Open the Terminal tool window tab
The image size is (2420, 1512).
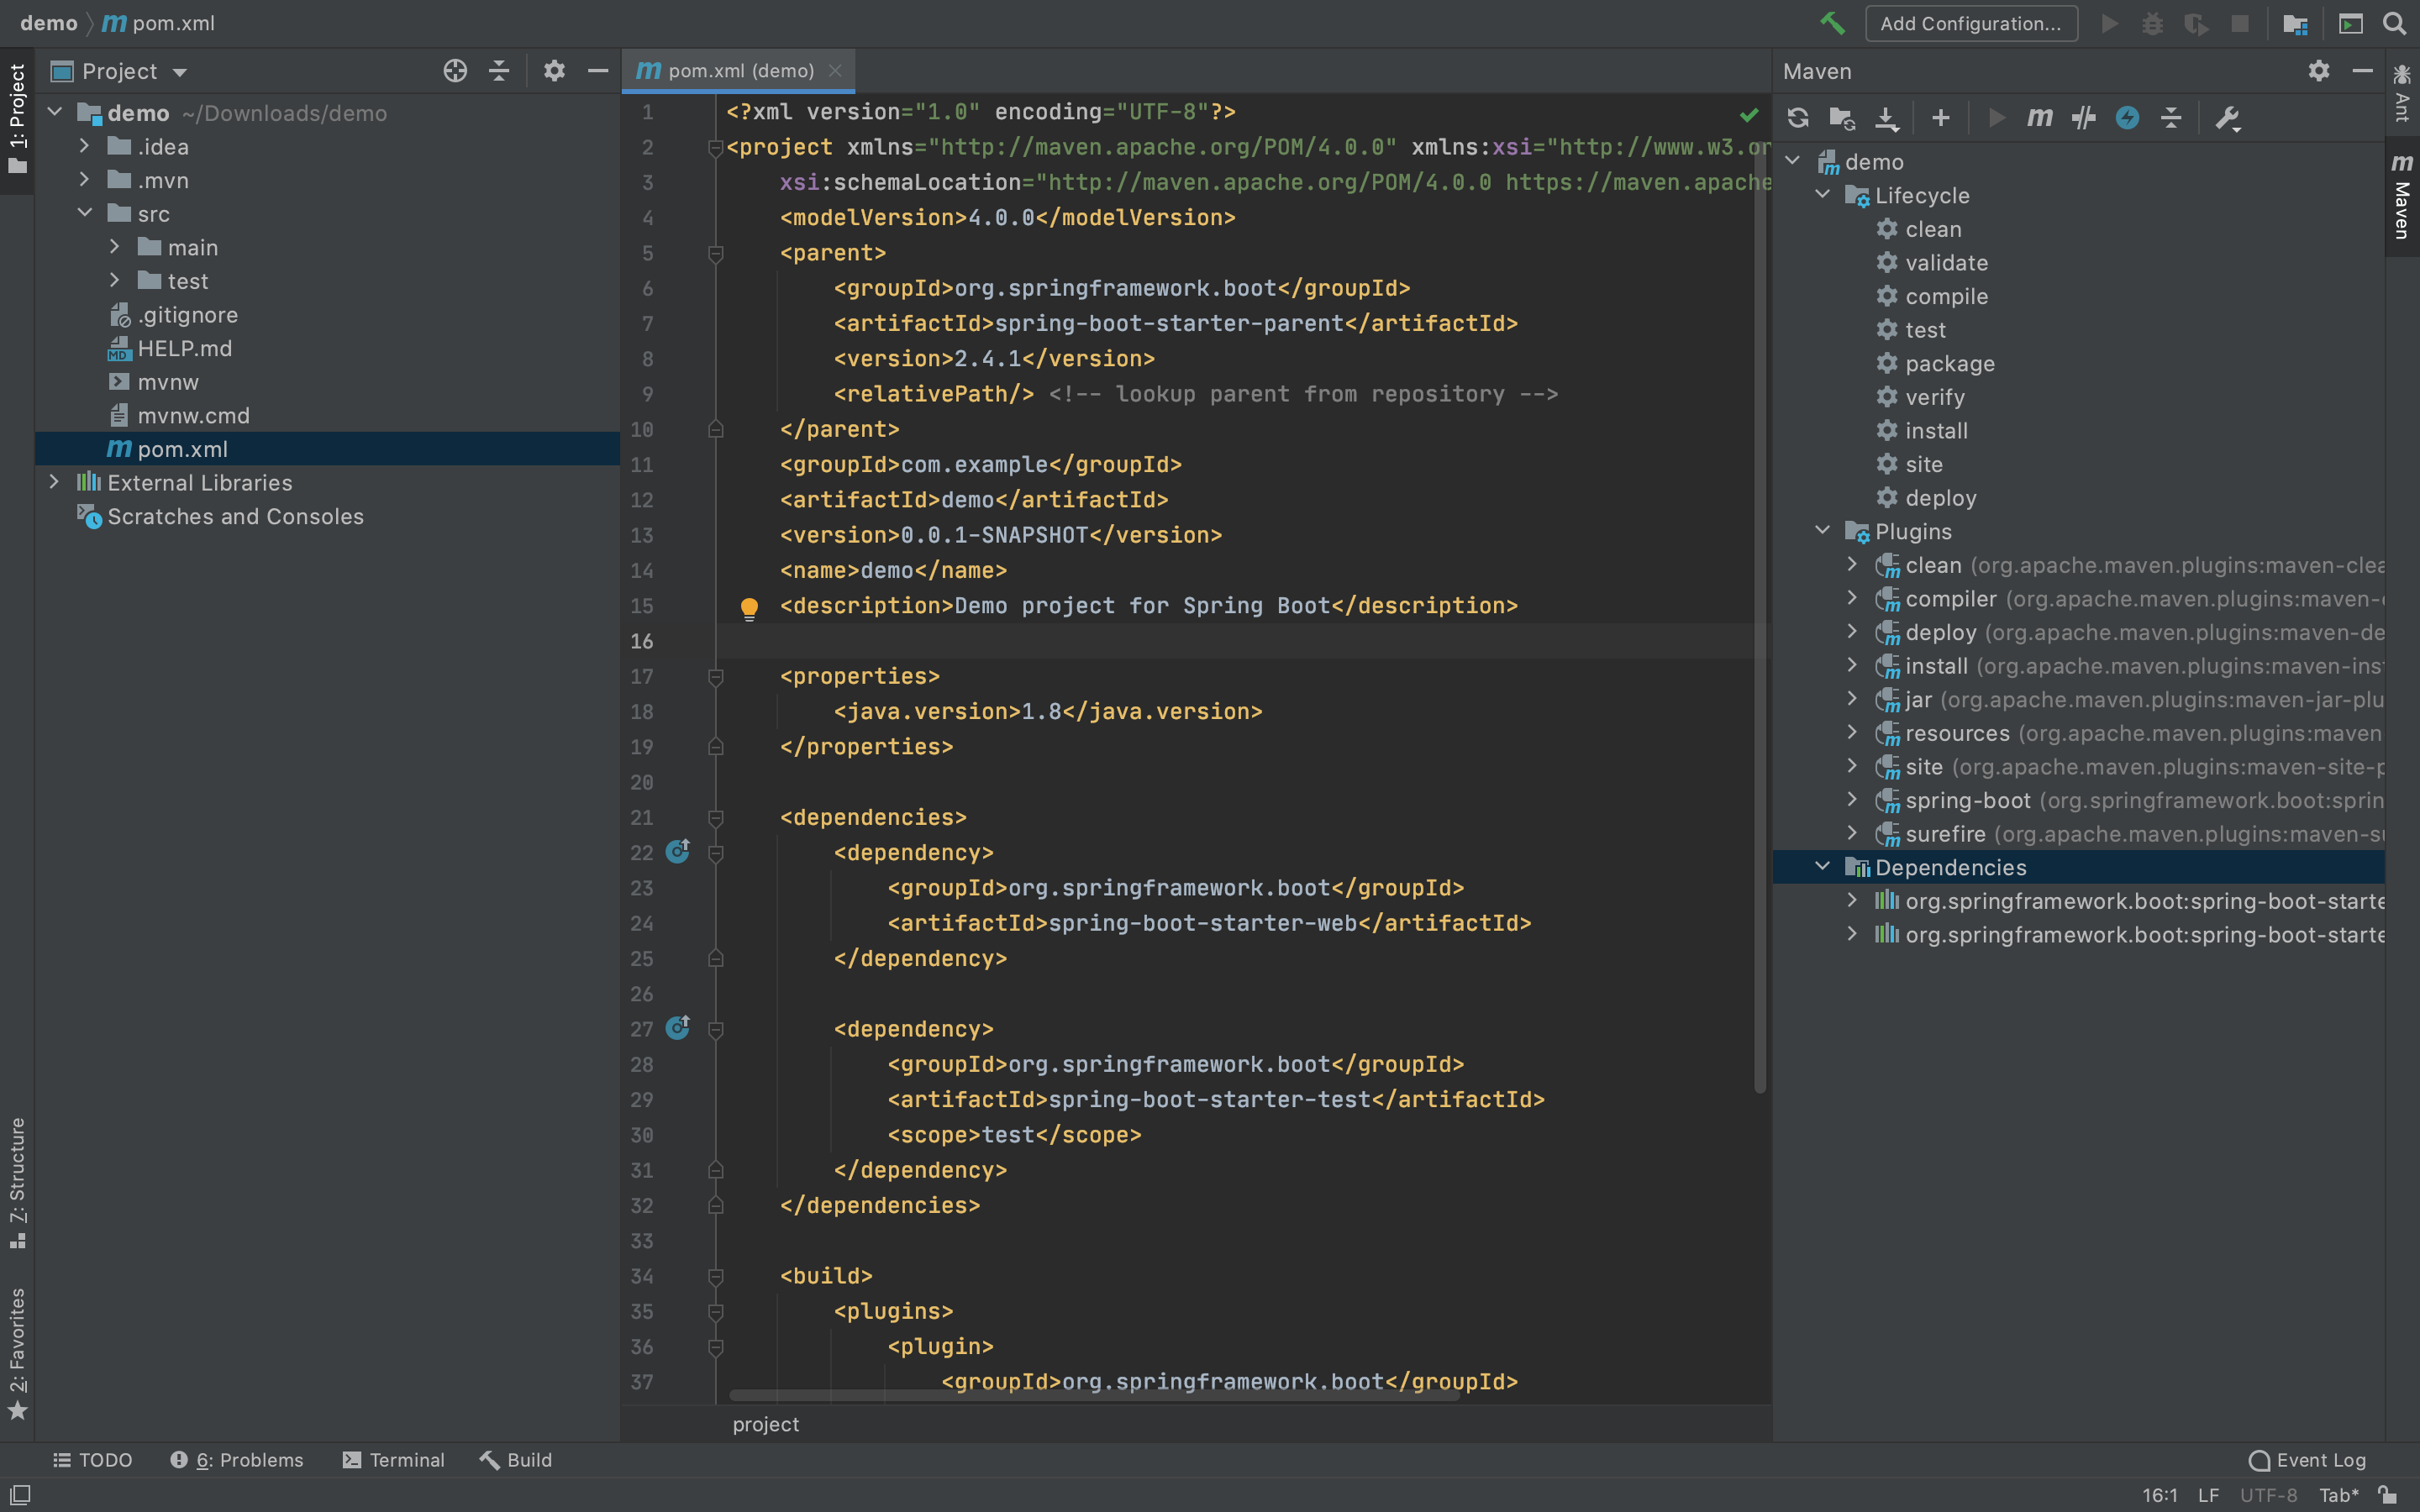(393, 1460)
